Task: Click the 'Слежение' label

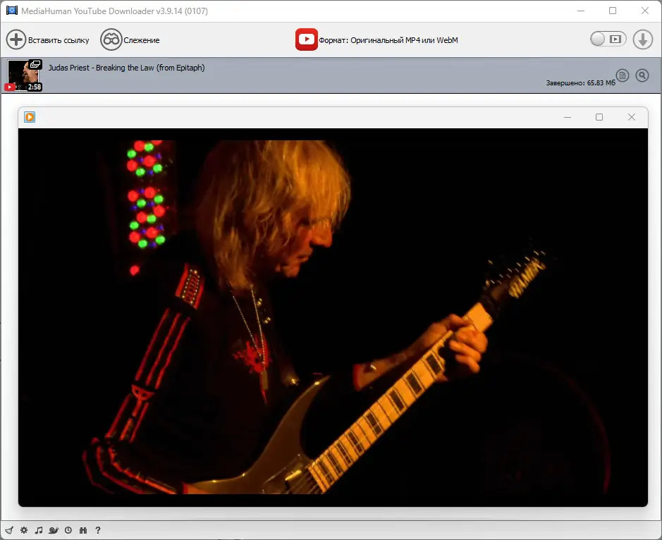Action: point(142,40)
